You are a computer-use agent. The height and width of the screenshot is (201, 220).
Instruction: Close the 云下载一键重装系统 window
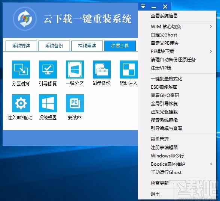(165, 6)
